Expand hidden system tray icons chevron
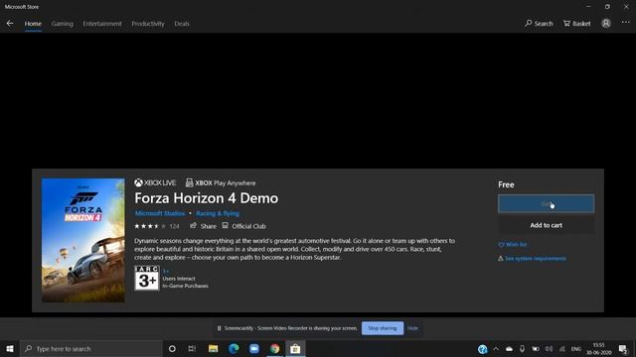This screenshot has height=357, width=636. coord(496,349)
